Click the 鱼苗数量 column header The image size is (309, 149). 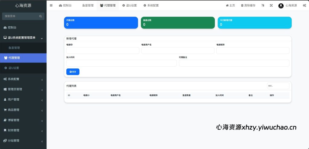(186, 95)
